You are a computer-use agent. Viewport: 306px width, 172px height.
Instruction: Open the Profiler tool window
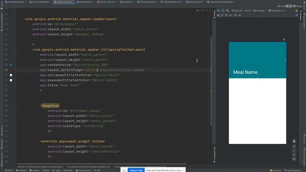tap(68, 171)
